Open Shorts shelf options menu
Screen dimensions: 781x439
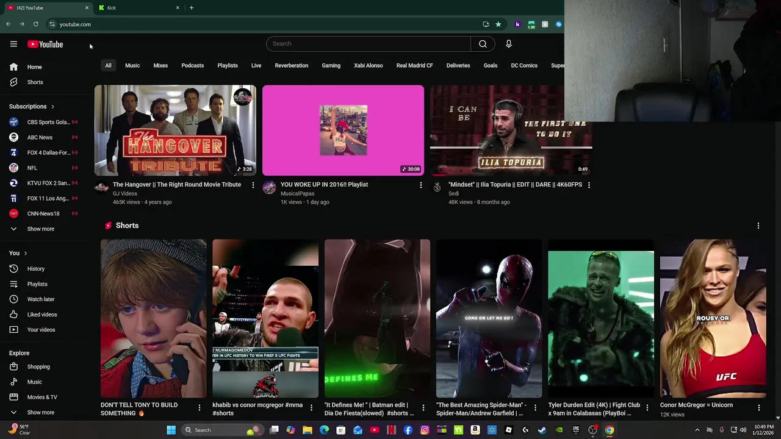758,226
